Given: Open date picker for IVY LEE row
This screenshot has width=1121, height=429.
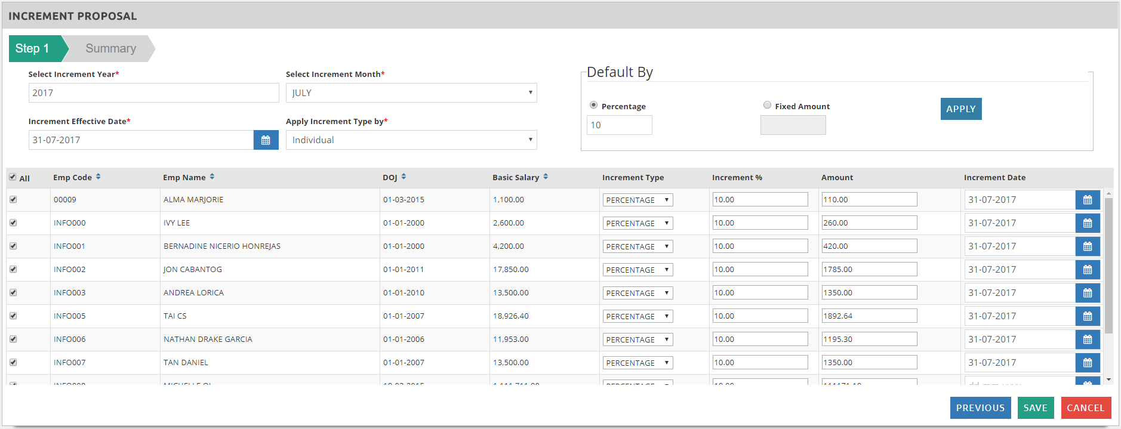Looking at the screenshot, I should [1087, 223].
